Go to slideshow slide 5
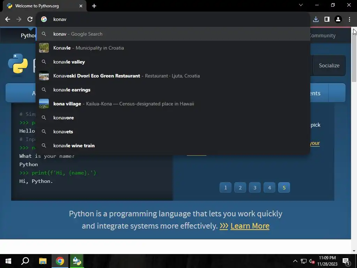 [284, 187]
